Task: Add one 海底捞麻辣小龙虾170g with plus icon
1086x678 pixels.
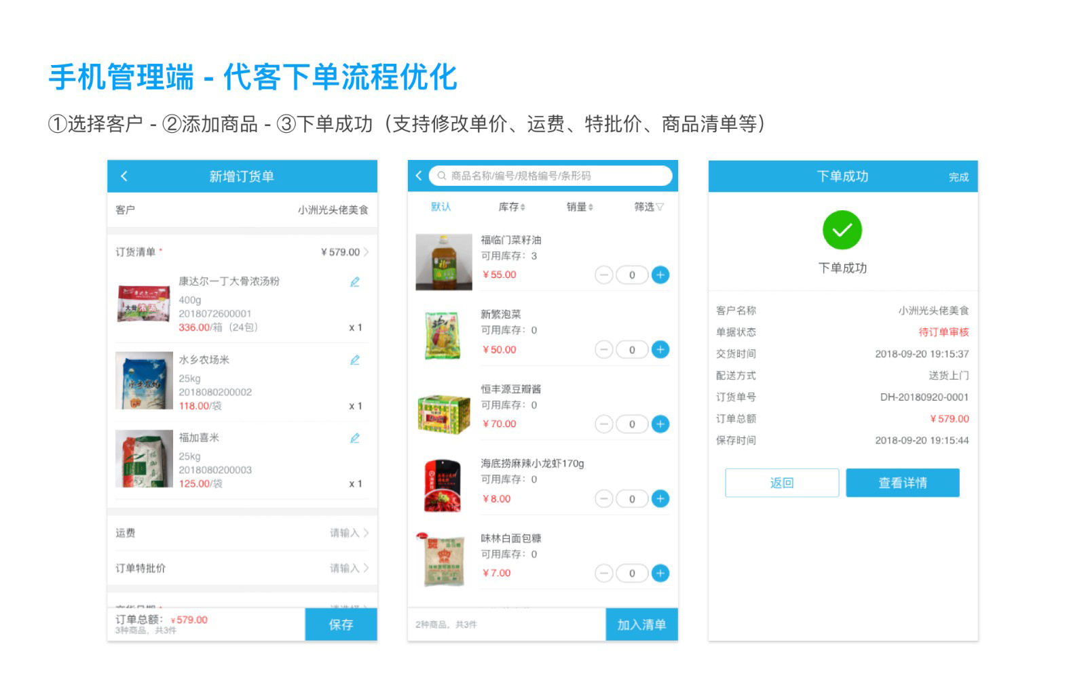Action: click(660, 499)
